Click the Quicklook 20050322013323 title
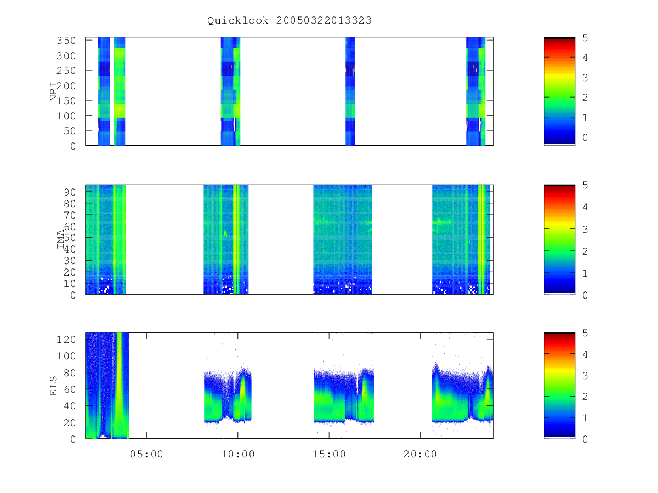The width and height of the screenshot is (658, 493). coord(289,21)
